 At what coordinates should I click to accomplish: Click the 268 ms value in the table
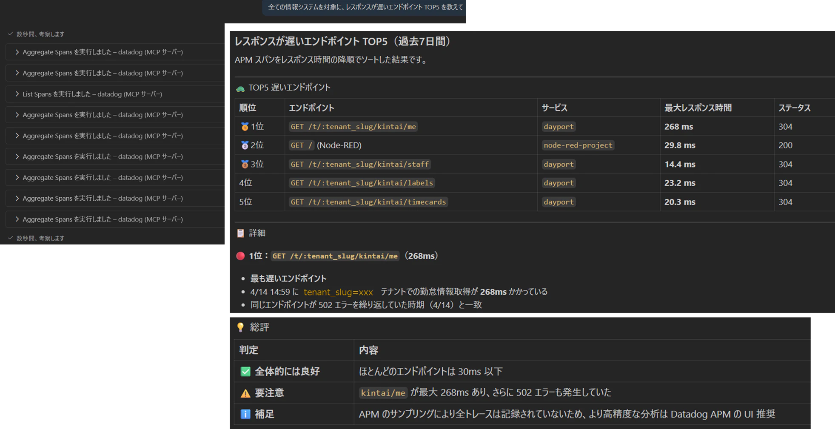pyautogui.click(x=679, y=127)
